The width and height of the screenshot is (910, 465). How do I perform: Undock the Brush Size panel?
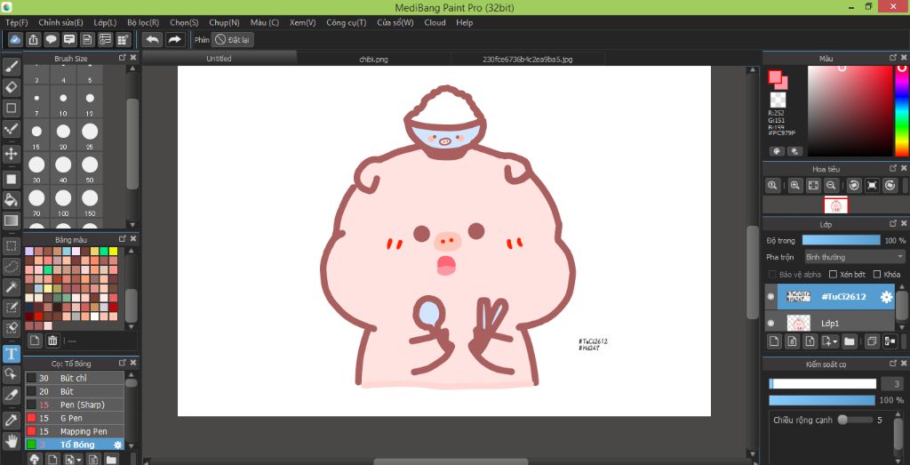[122, 58]
